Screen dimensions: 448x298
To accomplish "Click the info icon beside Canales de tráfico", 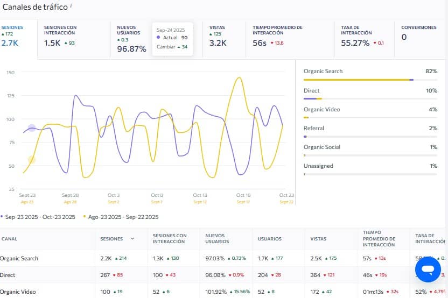I will [72, 6].
